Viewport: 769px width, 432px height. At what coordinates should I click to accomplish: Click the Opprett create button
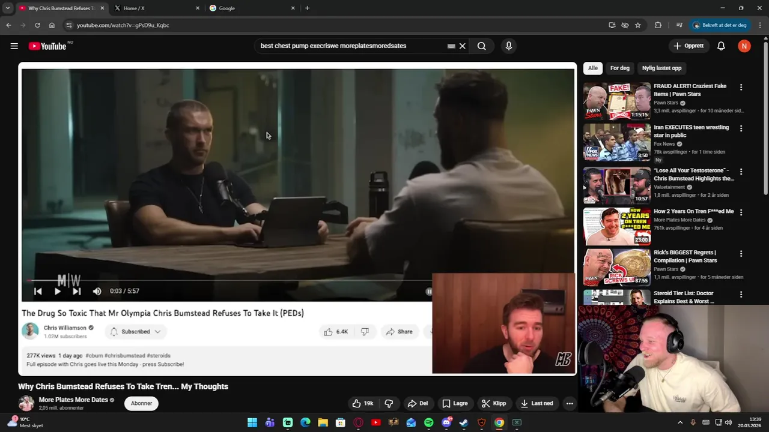click(x=688, y=46)
